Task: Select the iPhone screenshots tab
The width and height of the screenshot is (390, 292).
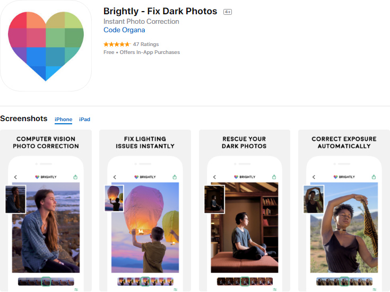Action: coord(63,120)
